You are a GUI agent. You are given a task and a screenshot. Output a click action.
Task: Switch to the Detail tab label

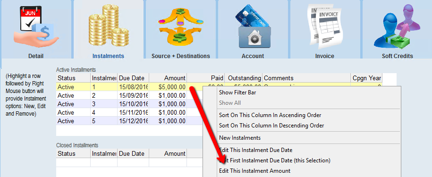click(x=36, y=56)
